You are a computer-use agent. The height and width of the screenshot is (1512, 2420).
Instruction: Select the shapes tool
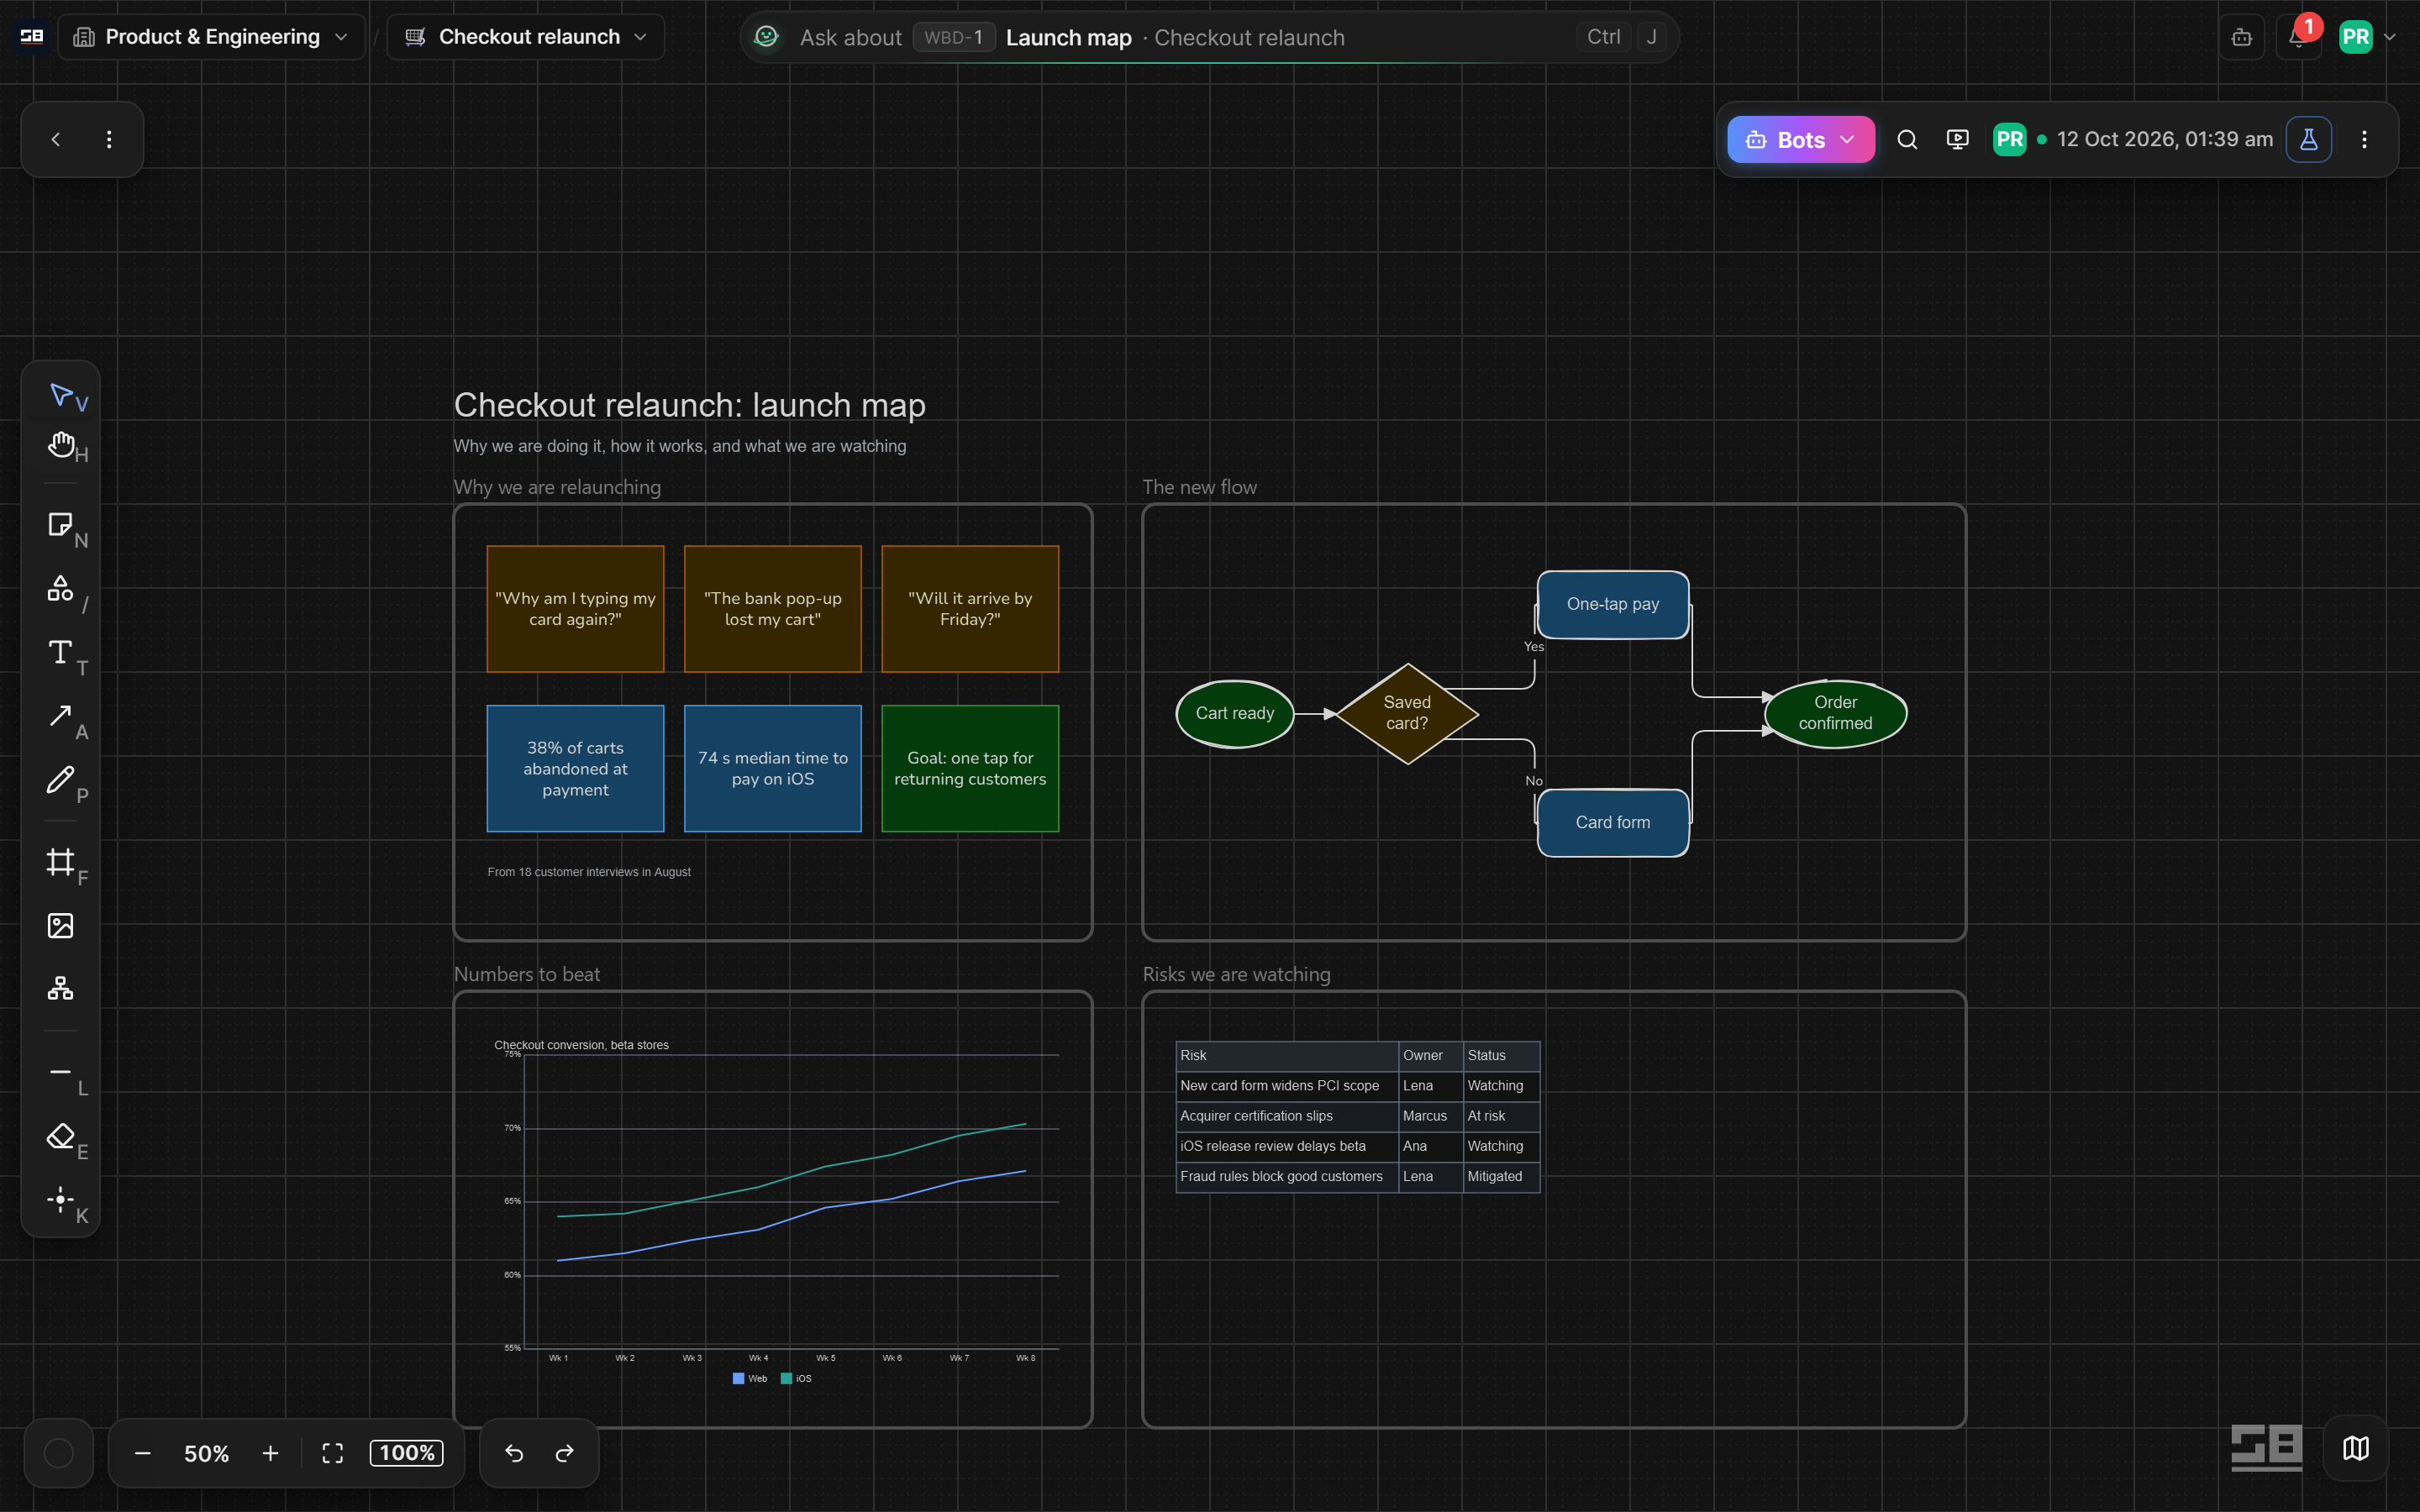click(x=61, y=589)
